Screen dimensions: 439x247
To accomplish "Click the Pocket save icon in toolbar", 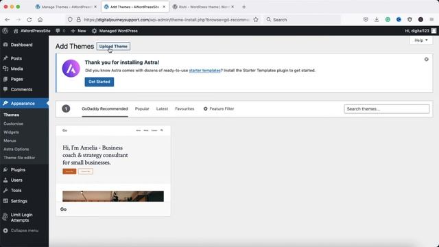I will coord(366,20).
